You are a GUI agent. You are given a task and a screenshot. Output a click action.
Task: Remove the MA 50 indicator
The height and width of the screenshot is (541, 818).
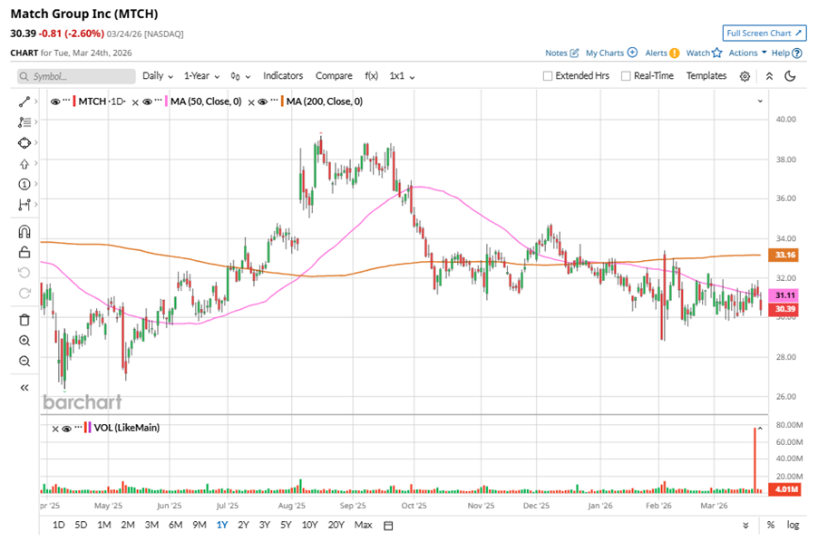pos(135,102)
